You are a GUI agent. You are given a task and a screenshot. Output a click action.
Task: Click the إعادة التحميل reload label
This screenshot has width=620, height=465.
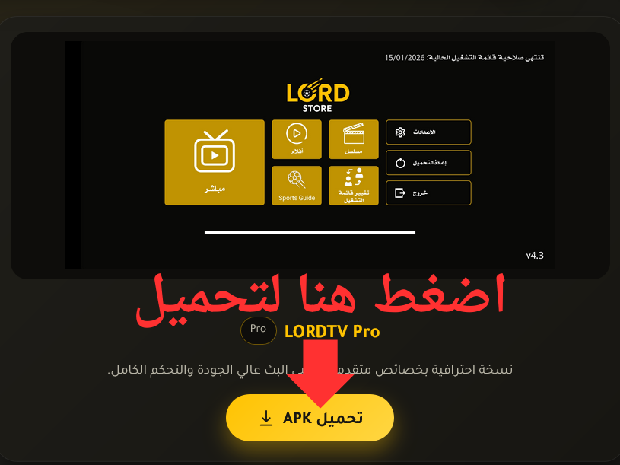pos(429,163)
